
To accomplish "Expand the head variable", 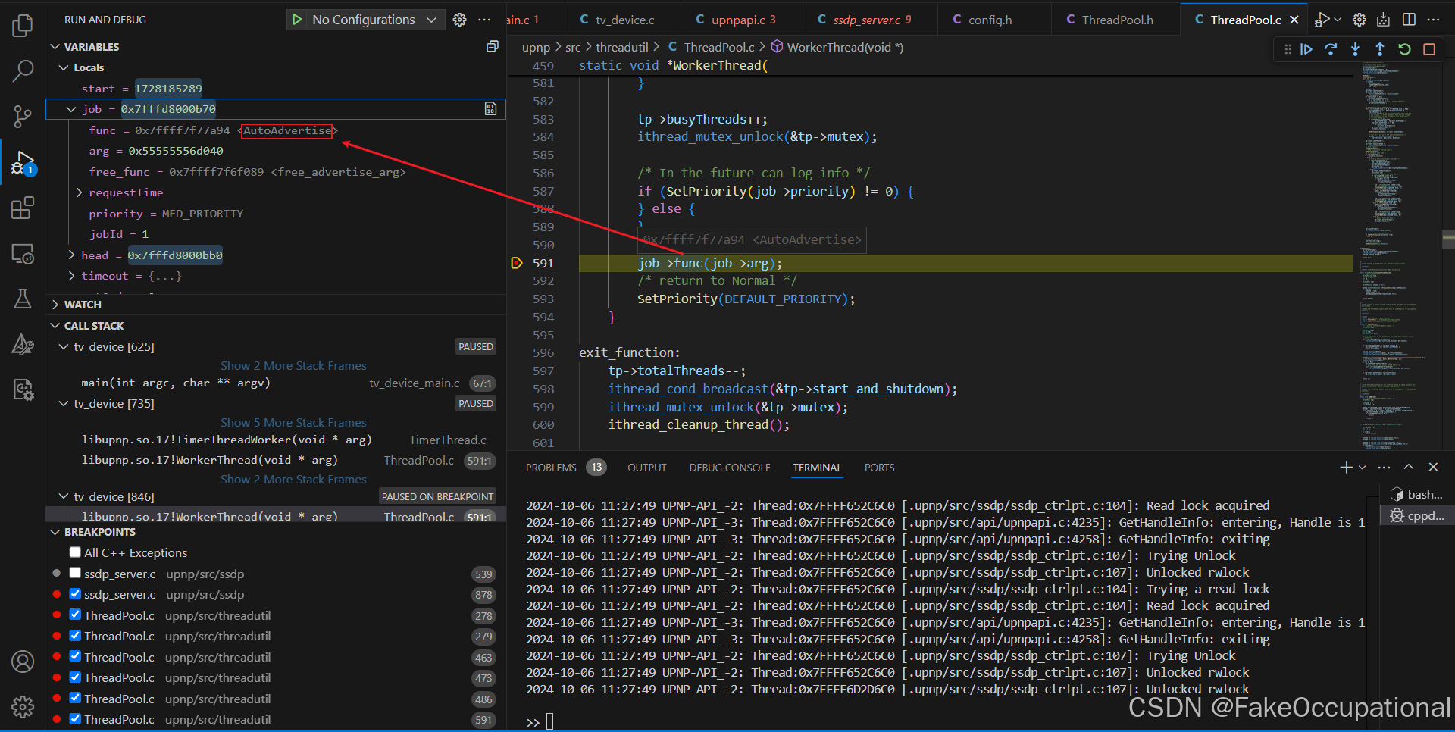I will coord(71,255).
